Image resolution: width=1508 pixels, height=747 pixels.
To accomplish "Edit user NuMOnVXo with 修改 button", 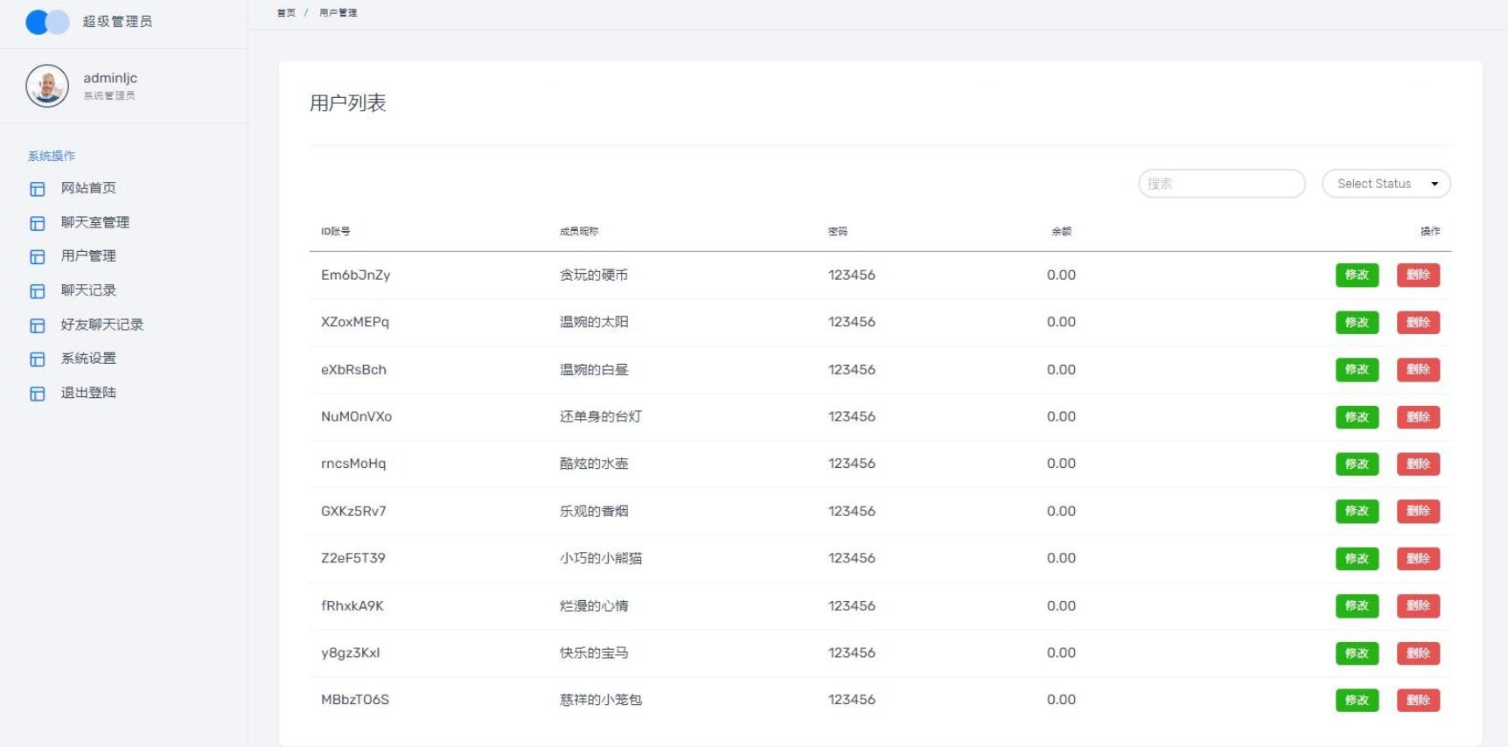I will (1357, 417).
